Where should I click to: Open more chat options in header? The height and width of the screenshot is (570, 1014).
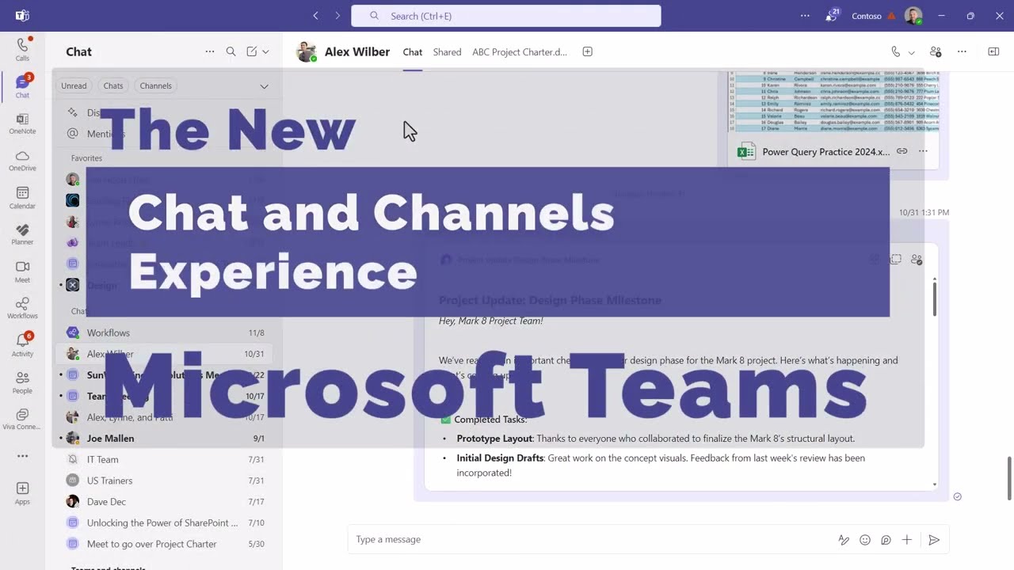click(x=962, y=51)
